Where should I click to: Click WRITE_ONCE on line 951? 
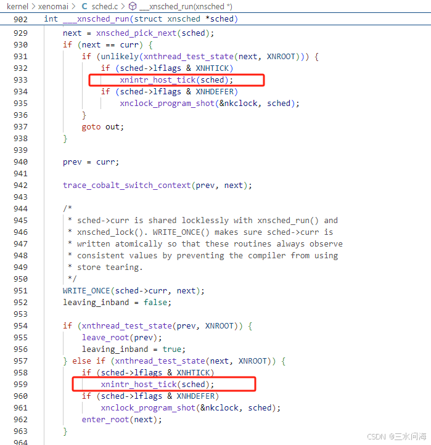tap(86, 291)
